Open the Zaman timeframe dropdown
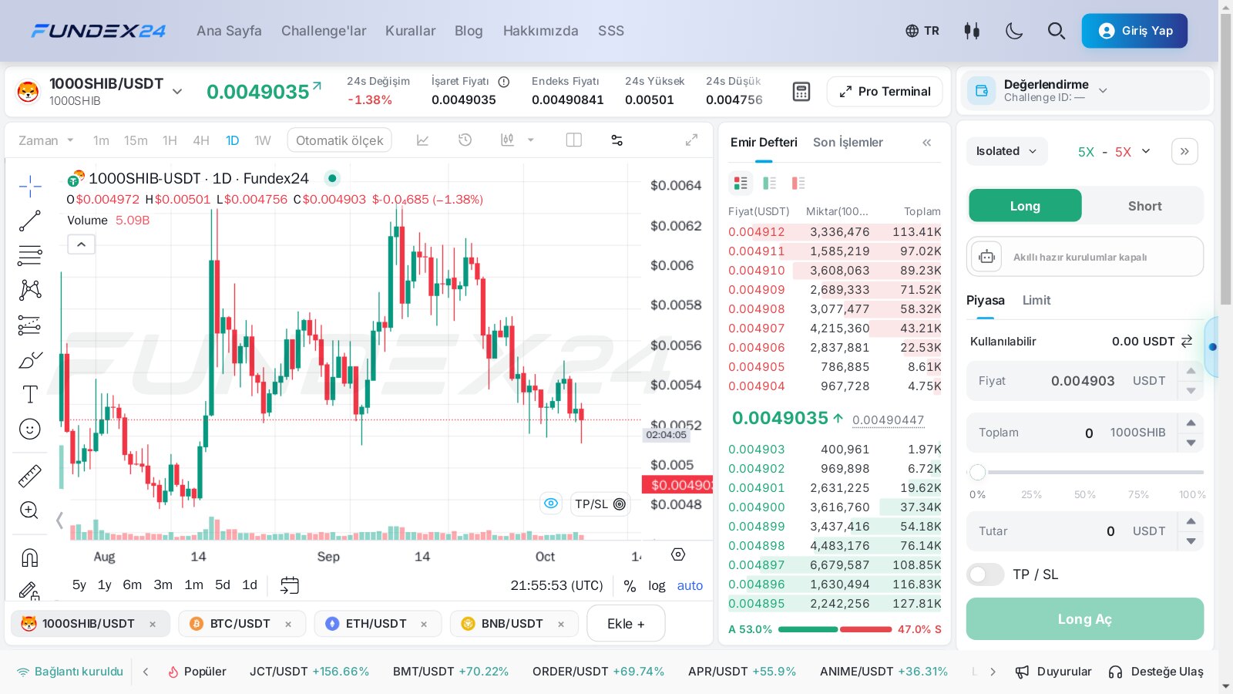The width and height of the screenshot is (1233, 694). [46, 140]
